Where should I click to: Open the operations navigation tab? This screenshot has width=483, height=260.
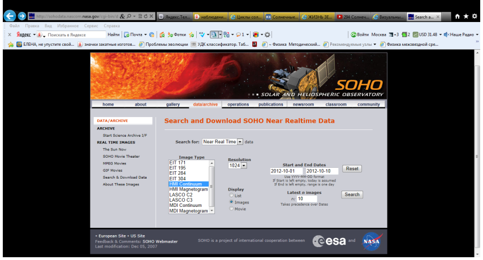238,105
